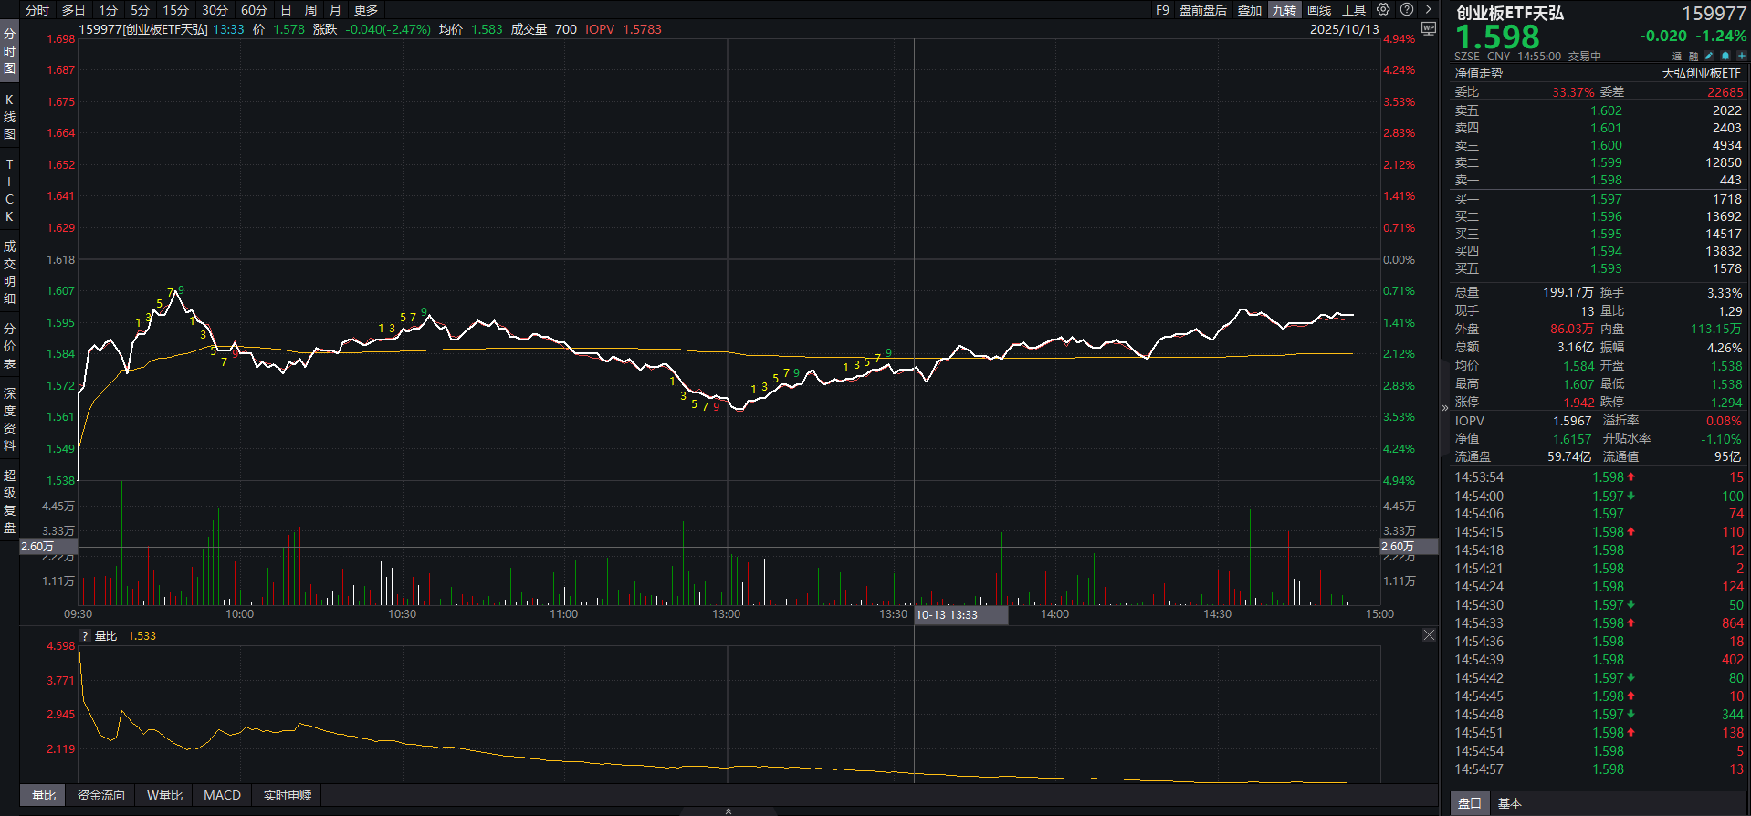Viewport: 1751px width, 816px height.
Task: Expand the toolbar with right chevron arrow
Action: (1429, 10)
